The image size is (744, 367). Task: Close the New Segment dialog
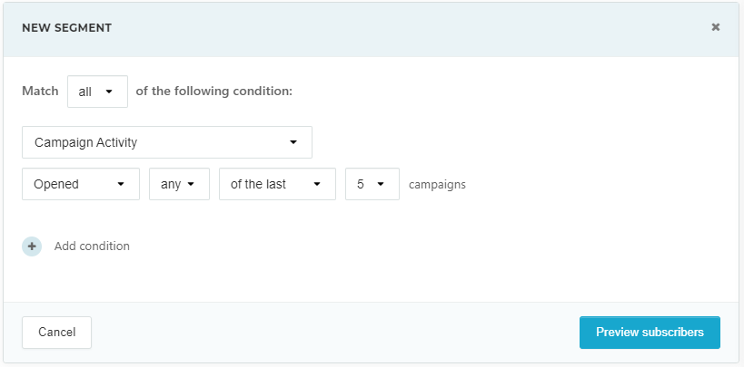point(716,27)
